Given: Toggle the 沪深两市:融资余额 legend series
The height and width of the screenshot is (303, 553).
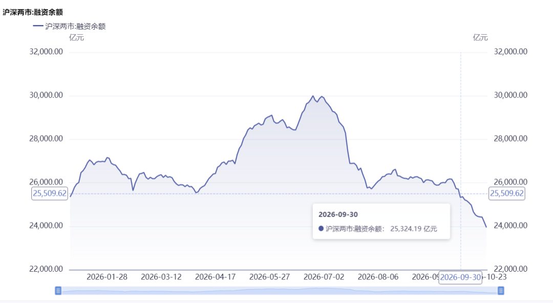Looking at the screenshot, I should click(x=69, y=27).
